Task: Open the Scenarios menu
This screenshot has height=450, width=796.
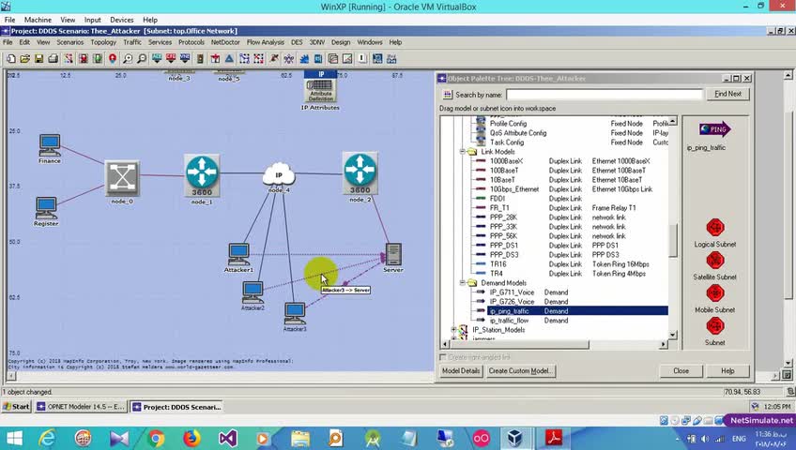Action: [x=70, y=42]
